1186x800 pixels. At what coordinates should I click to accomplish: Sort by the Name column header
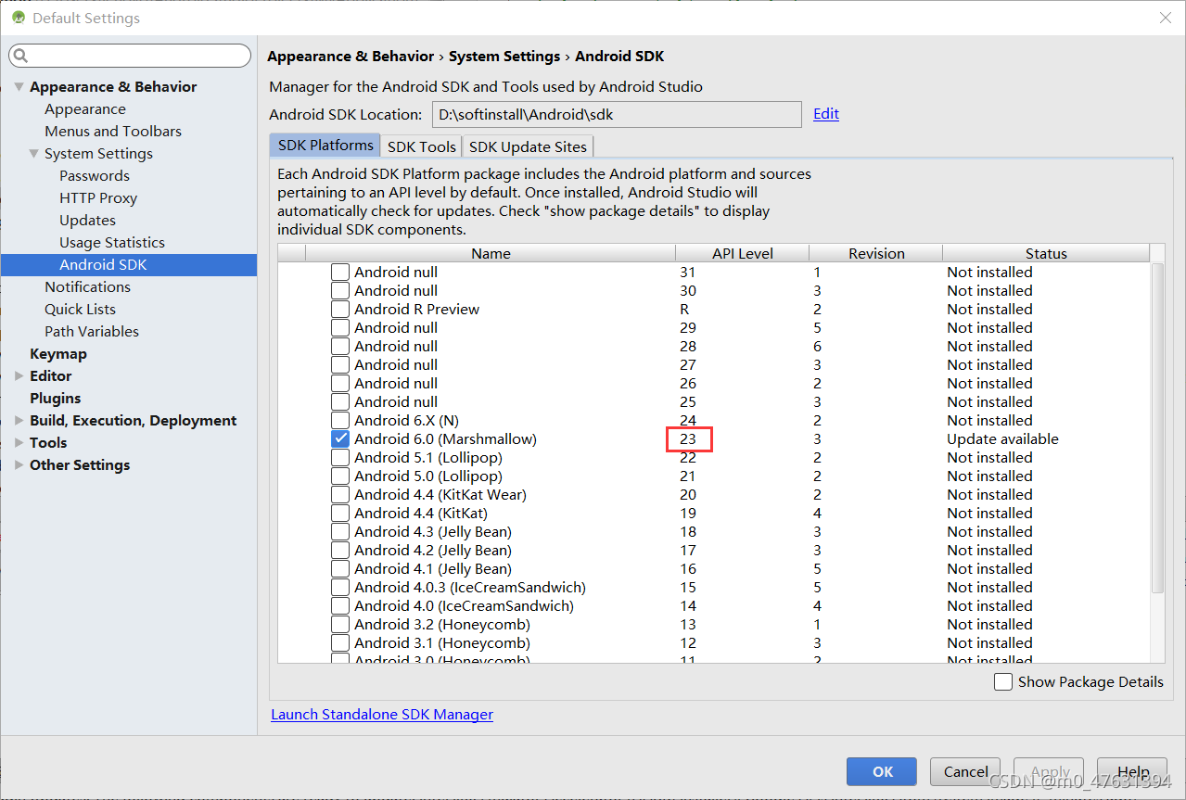click(x=491, y=254)
